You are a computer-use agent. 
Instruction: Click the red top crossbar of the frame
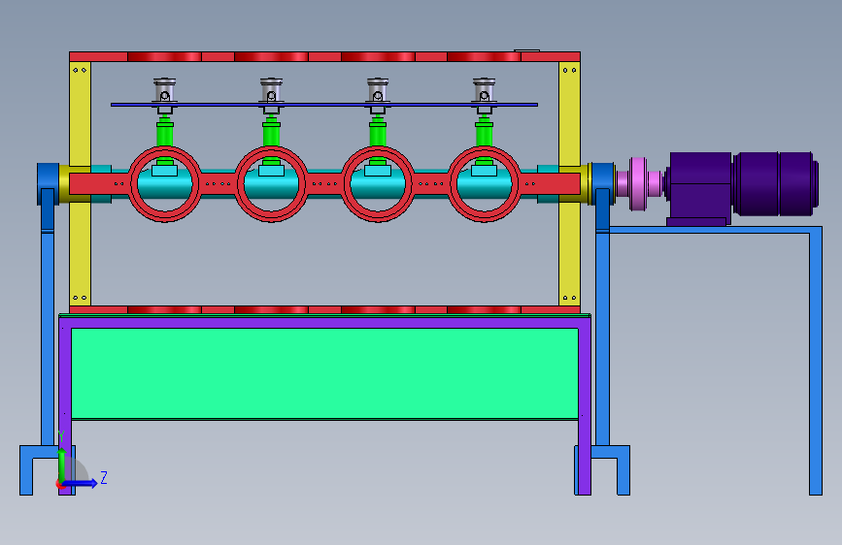[325, 56]
